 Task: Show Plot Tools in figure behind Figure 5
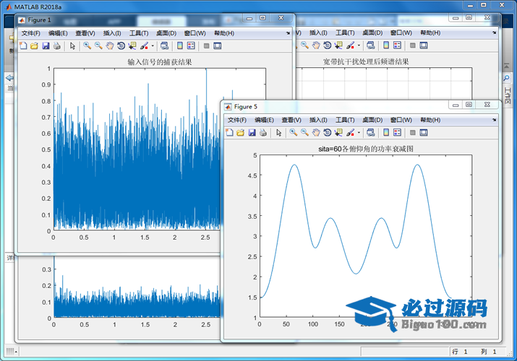coord(424,45)
